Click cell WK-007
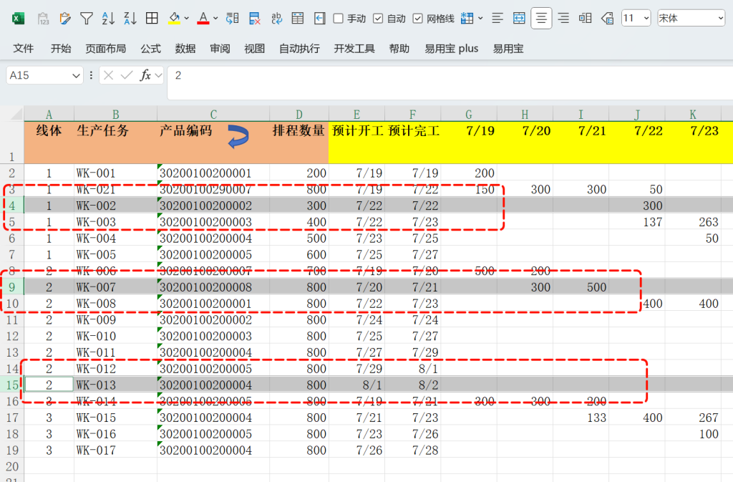This screenshot has height=482, width=733. point(115,287)
